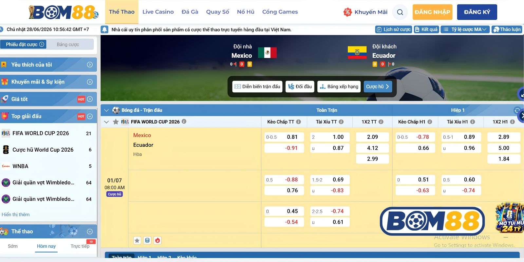
Task: Click the football icon beside Bóng đá - Trận đấu
Action: [116, 110]
